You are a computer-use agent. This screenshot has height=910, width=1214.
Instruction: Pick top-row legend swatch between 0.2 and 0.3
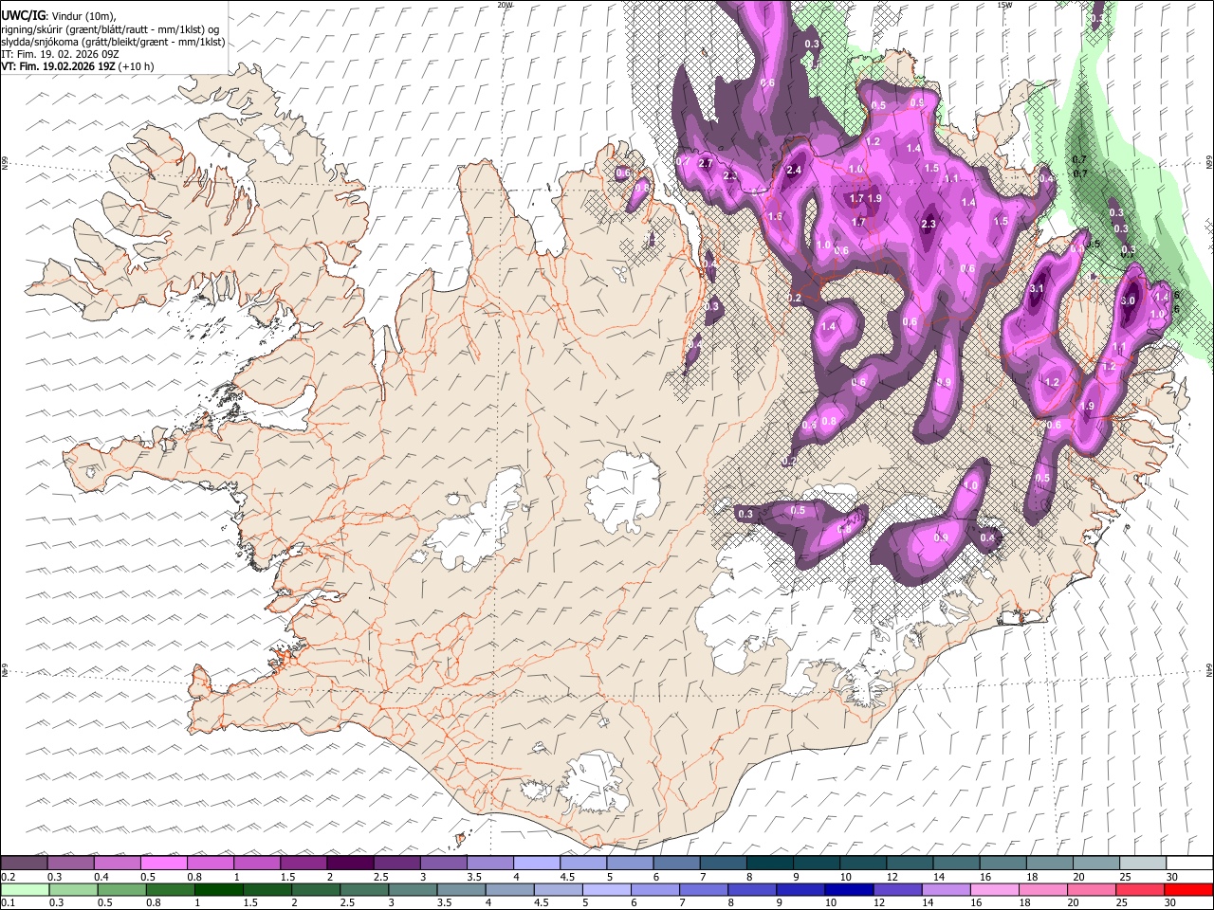point(24,864)
